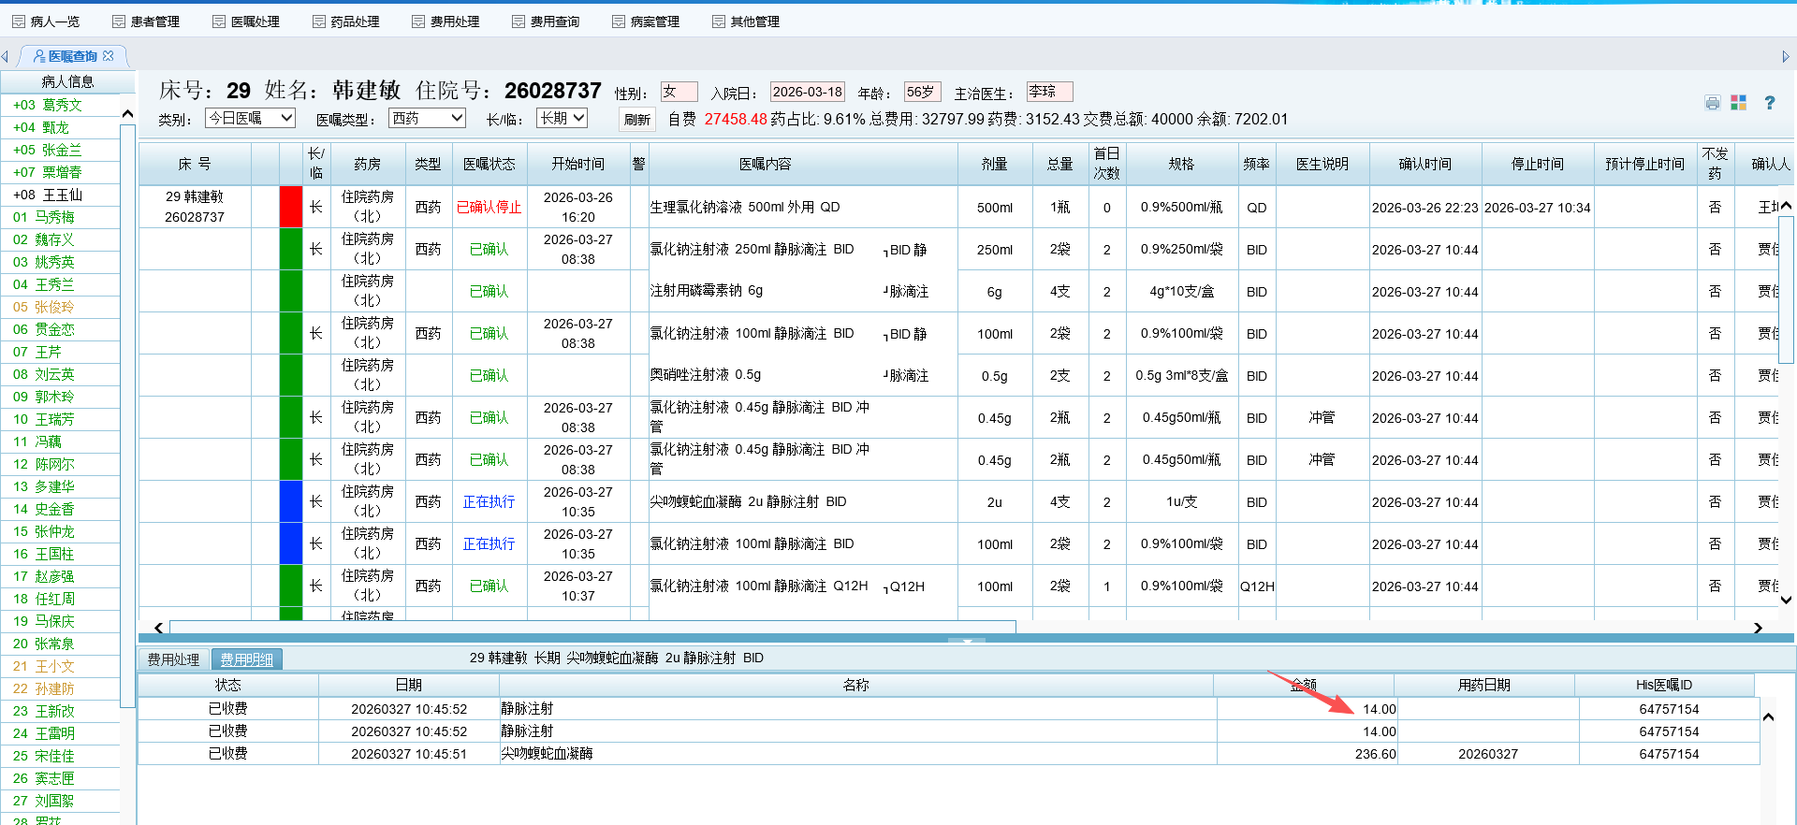Collapse the splitter above the fee panel

[x=967, y=641]
